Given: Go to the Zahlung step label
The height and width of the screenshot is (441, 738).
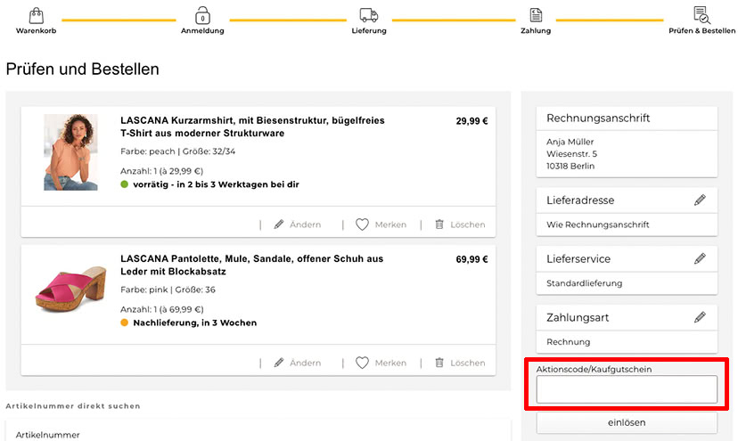Looking at the screenshot, I should click(536, 30).
